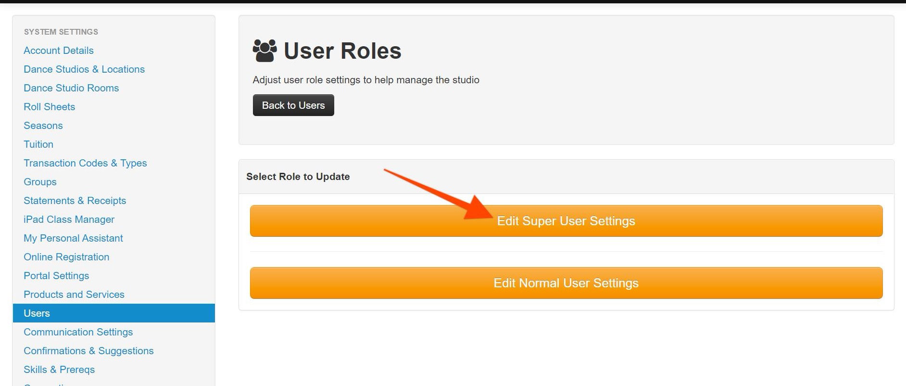Select Transaction Codes & Types
Screen dimensions: 906x386
(85, 163)
